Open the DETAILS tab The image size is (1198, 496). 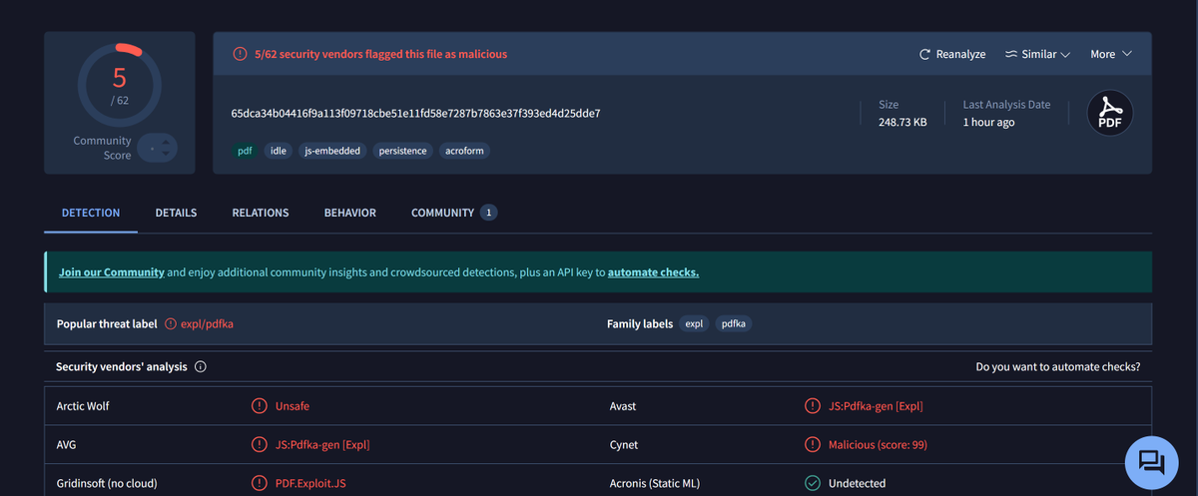pyautogui.click(x=176, y=213)
